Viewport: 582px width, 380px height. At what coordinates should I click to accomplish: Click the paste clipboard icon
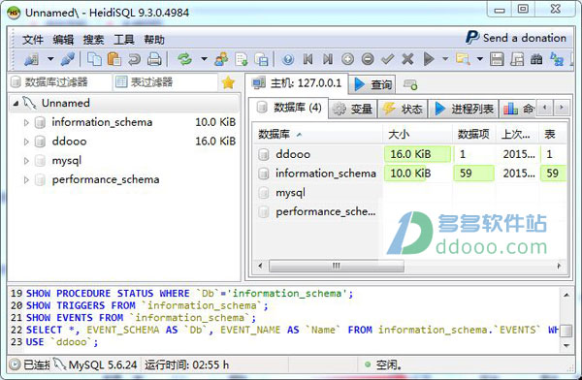(114, 59)
